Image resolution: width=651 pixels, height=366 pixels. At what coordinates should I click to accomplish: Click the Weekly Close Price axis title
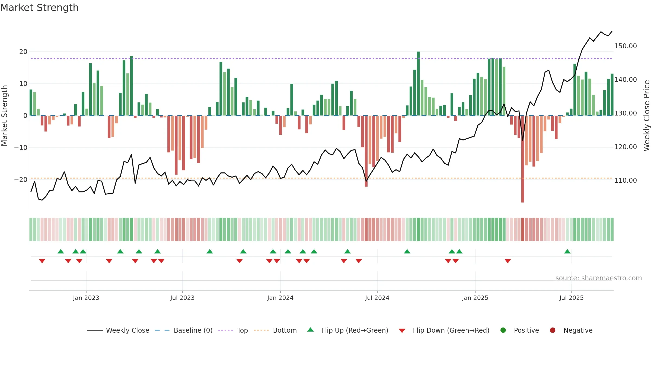click(647, 115)
